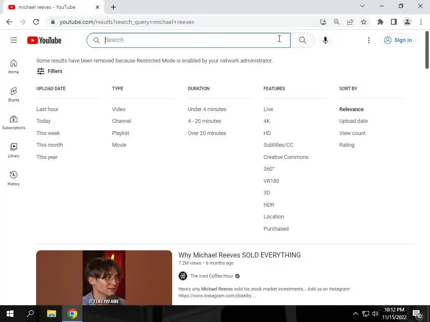Filter uploads by This month
This screenshot has height=322, width=430.
(x=50, y=145)
